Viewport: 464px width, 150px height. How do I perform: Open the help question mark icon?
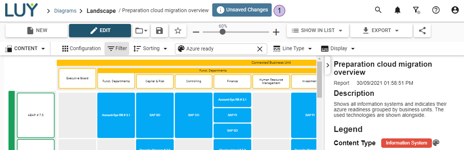(436, 10)
